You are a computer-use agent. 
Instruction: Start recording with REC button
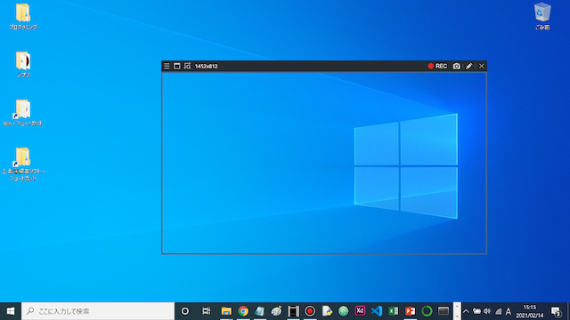(437, 66)
